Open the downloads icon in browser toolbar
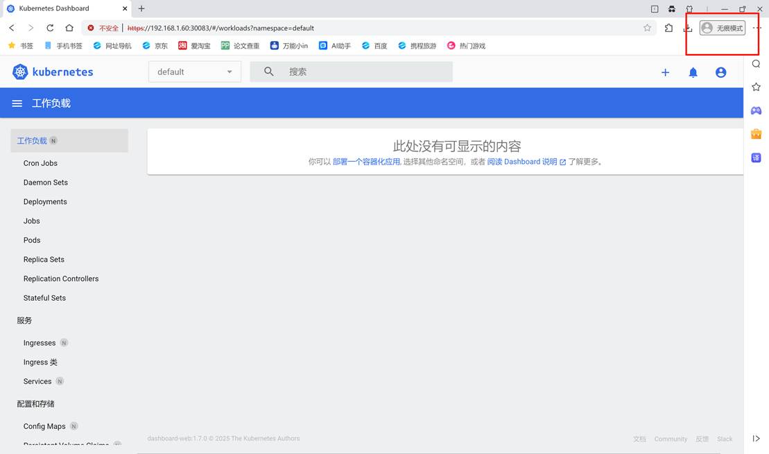Image resolution: width=769 pixels, height=454 pixels. (688, 28)
